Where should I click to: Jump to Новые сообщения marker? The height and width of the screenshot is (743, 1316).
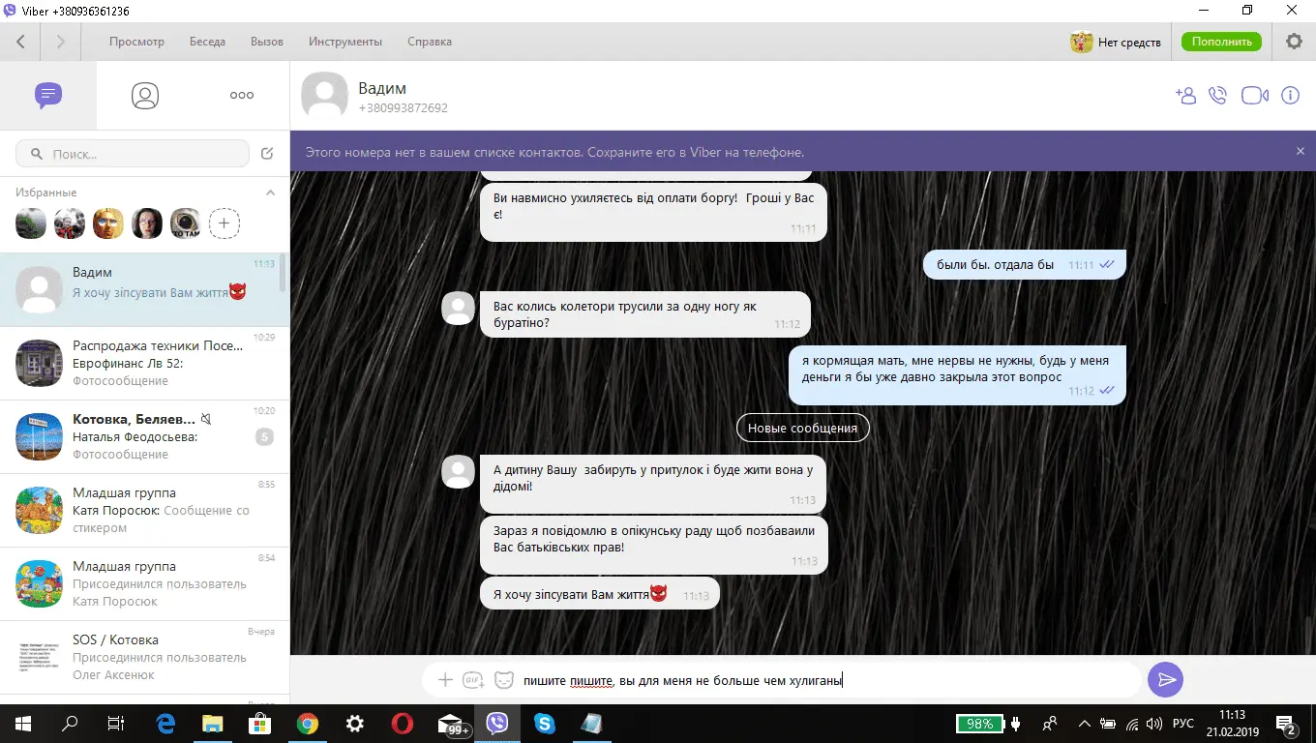pos(802,428)
